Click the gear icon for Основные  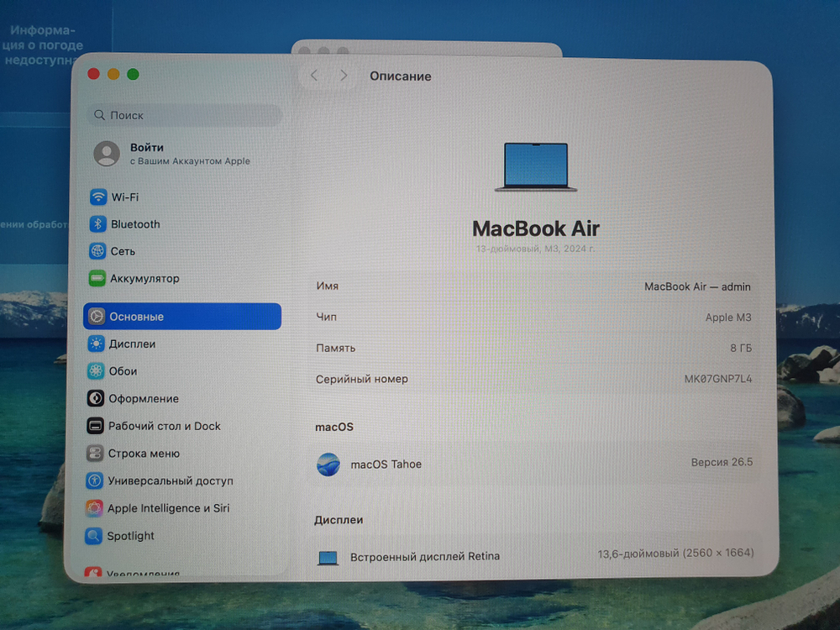(97, 316)
